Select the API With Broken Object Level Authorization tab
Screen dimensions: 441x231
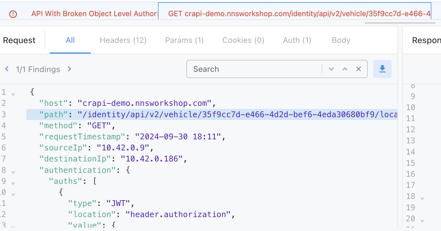(94, 14)
